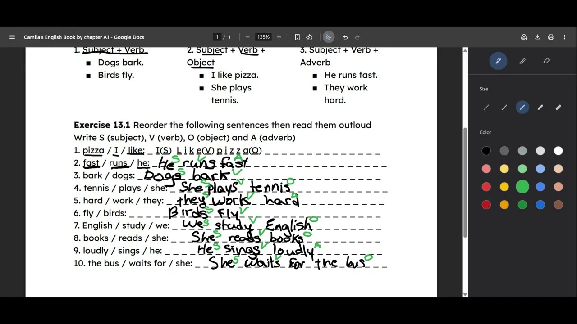Print the document
Screen dimensions: 577x324
551,37
